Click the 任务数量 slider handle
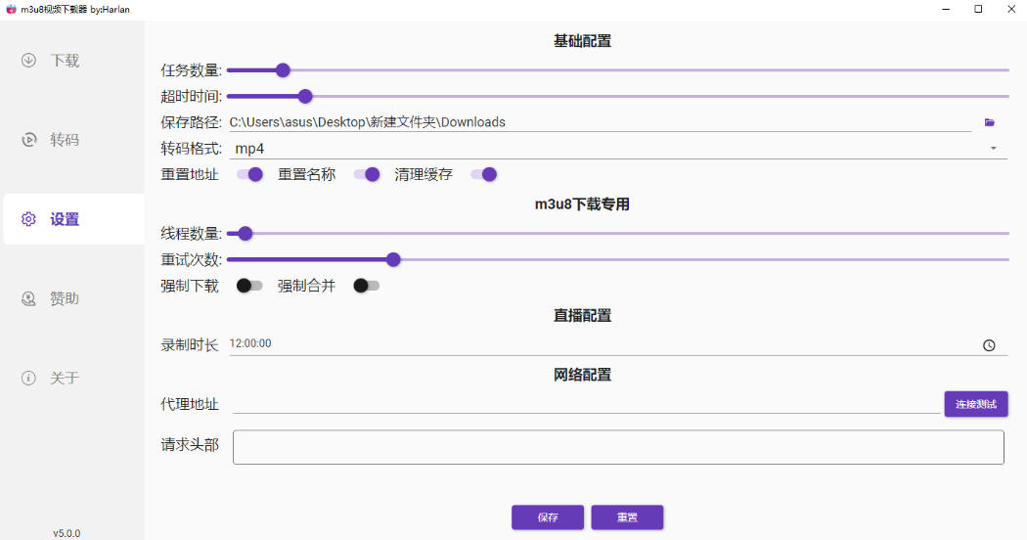1027x540 pixels. (x=283, y=70)
